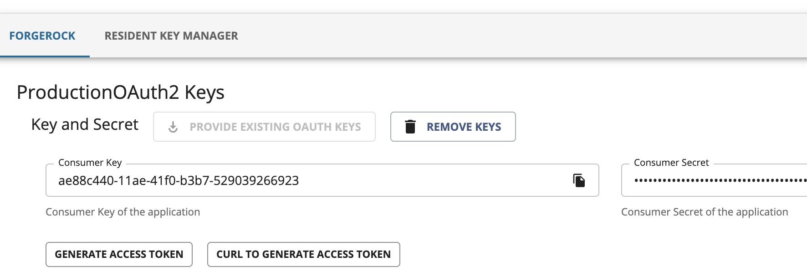Screen dimensions: 807x277
Task: Click the download arrow icon
Action: (173, 127)
